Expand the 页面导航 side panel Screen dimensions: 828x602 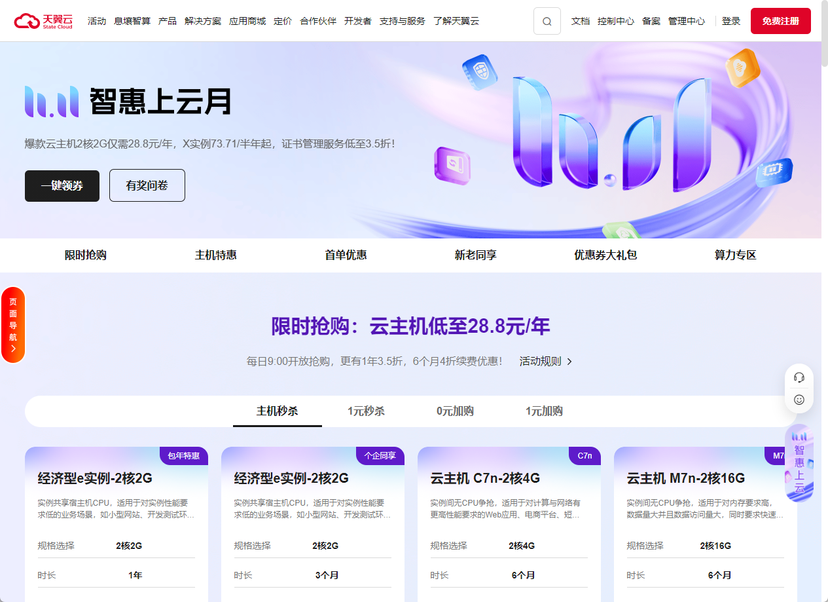coord(13,325)
